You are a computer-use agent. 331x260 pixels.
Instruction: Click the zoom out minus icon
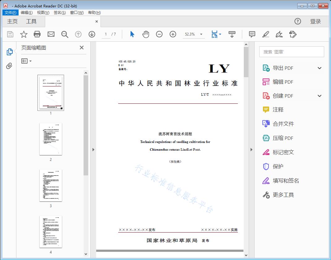click(x=159, y=34)
